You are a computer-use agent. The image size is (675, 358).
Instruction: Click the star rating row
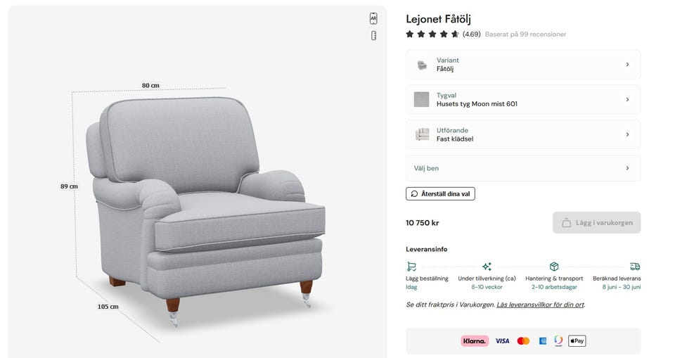tap(432, 34)
